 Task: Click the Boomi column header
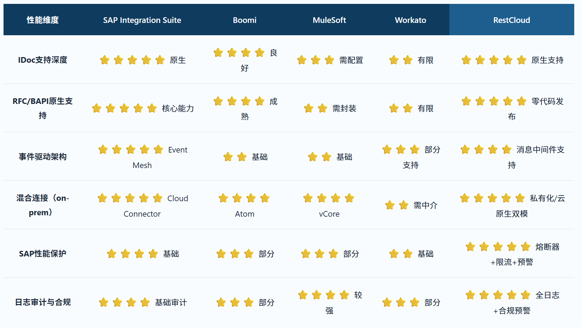point(244,20)
